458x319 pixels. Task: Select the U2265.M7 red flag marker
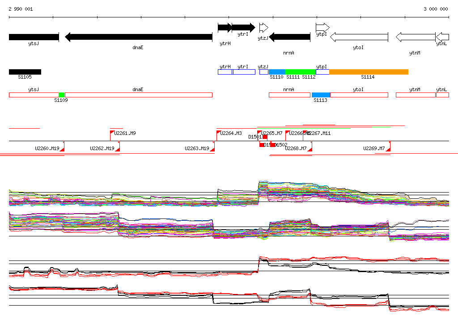click(x=259, y=133)
